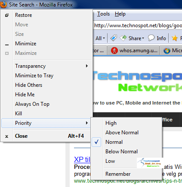Switch to the whos.amung.u... tab

[133, 51]
